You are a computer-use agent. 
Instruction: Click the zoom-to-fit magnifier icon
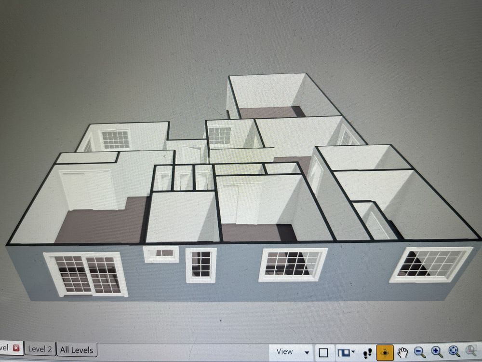pyautogui.click(x=454, y=352)
